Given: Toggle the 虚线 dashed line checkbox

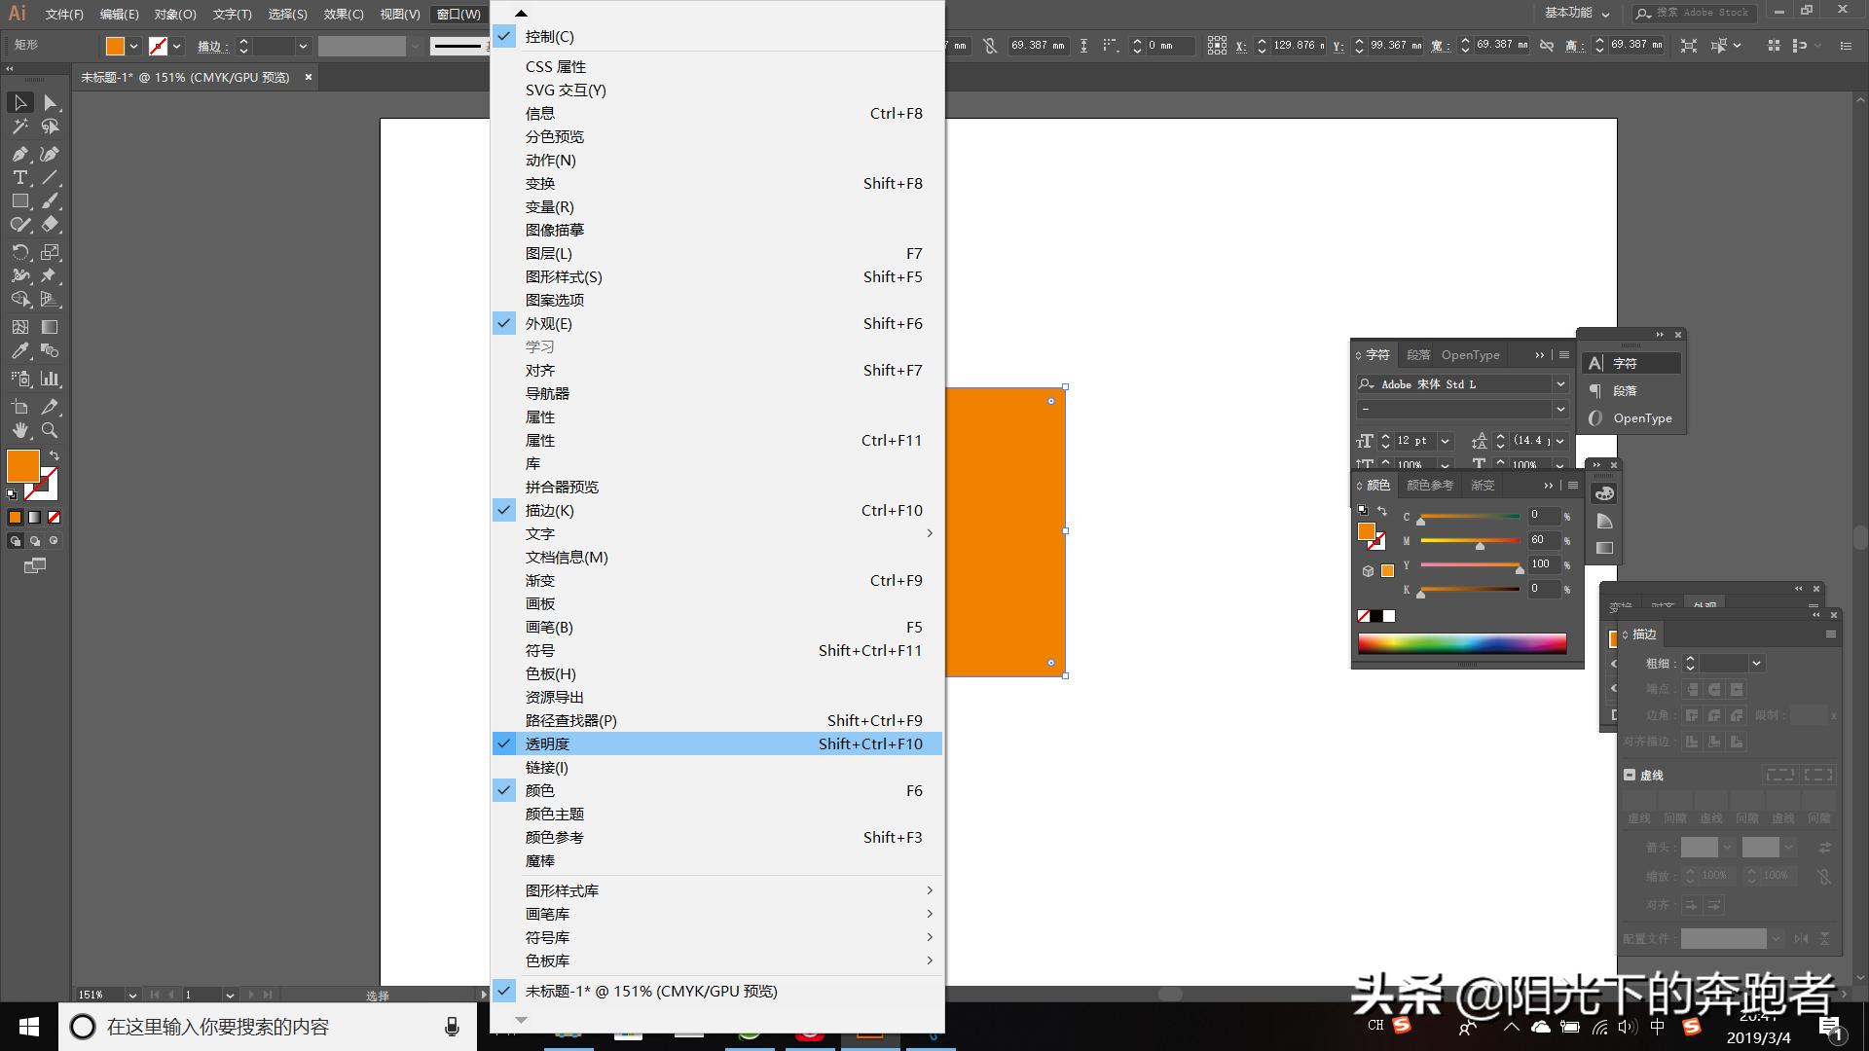Looking at the screenshot, I should pyautogui.click(x=1630, y=775).
